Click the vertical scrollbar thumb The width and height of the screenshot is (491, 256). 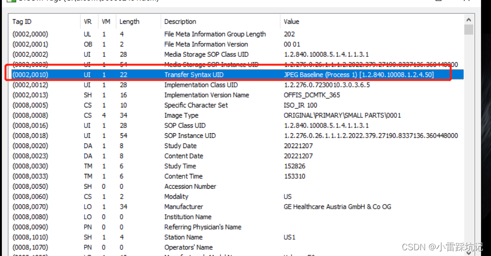(469, 30)
